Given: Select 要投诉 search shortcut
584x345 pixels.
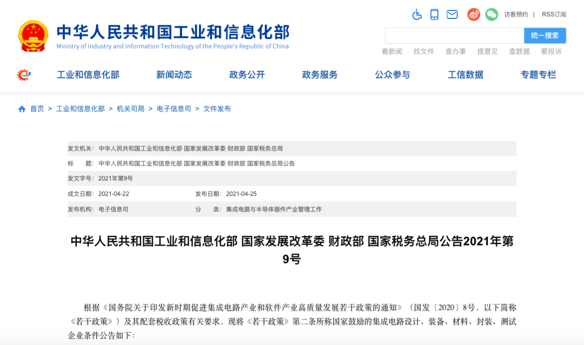Looking at the screenshot, I should pyautogui.click(x=551, y=51).
